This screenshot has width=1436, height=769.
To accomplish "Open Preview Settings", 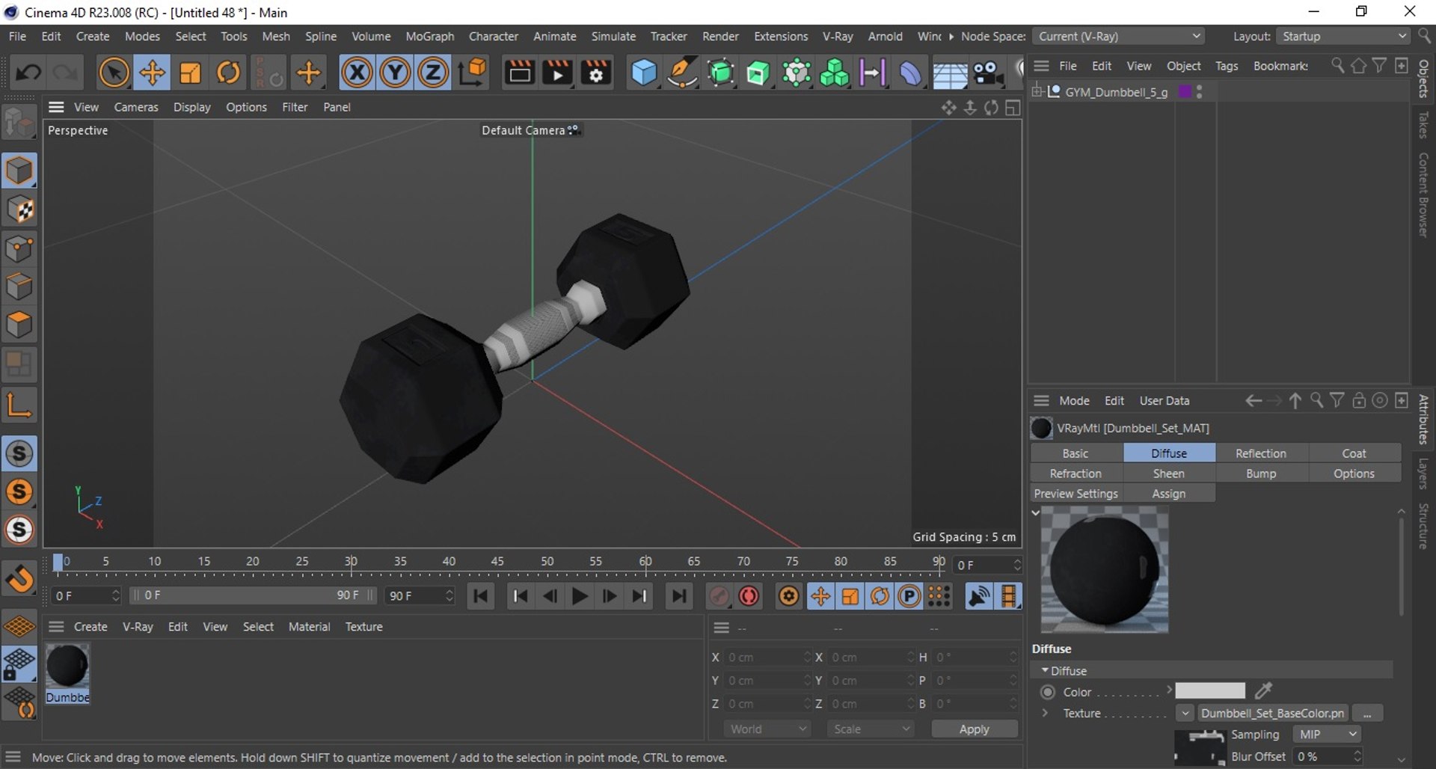I will coord(1076,494).
